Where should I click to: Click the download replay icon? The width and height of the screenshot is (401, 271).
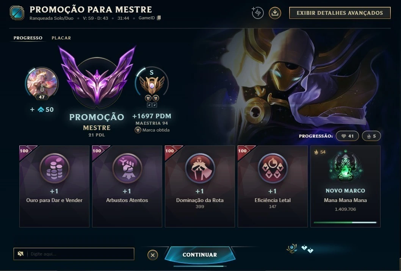coord(275,13)
